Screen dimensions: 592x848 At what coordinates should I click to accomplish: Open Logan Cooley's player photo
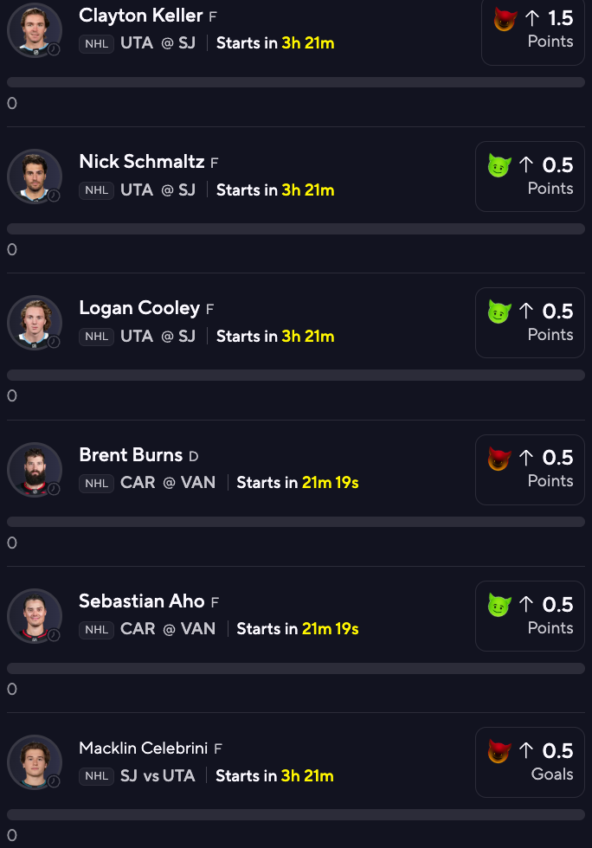tap(35, 323)
